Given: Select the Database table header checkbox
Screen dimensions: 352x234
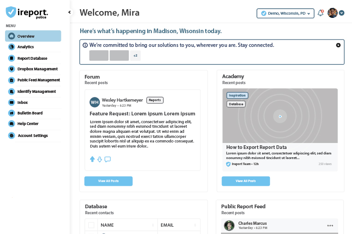Looking at the screenshot, I should tap(91, 225).
